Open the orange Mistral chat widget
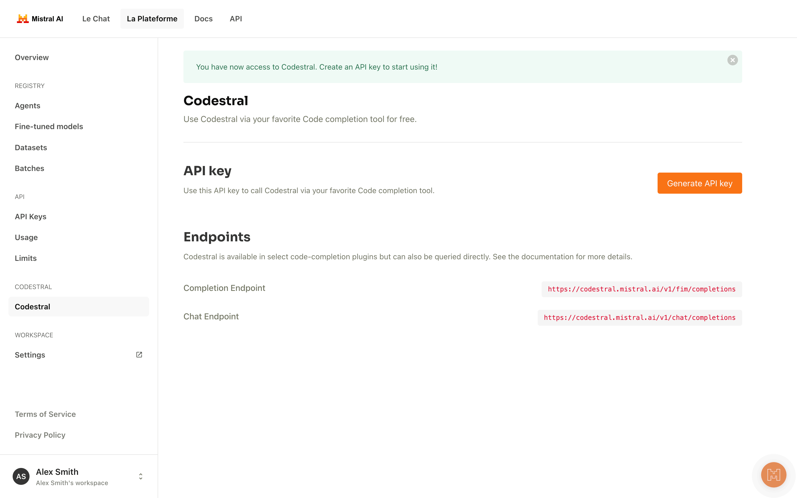 [x=773, y=475]
